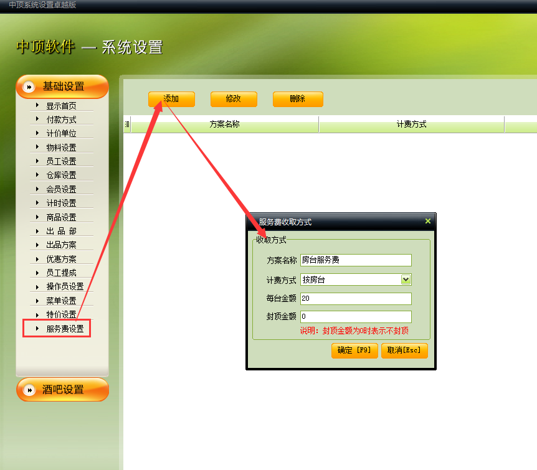
Task: Open 员工提成 sidebar item
Action: (x=61, y=273)
